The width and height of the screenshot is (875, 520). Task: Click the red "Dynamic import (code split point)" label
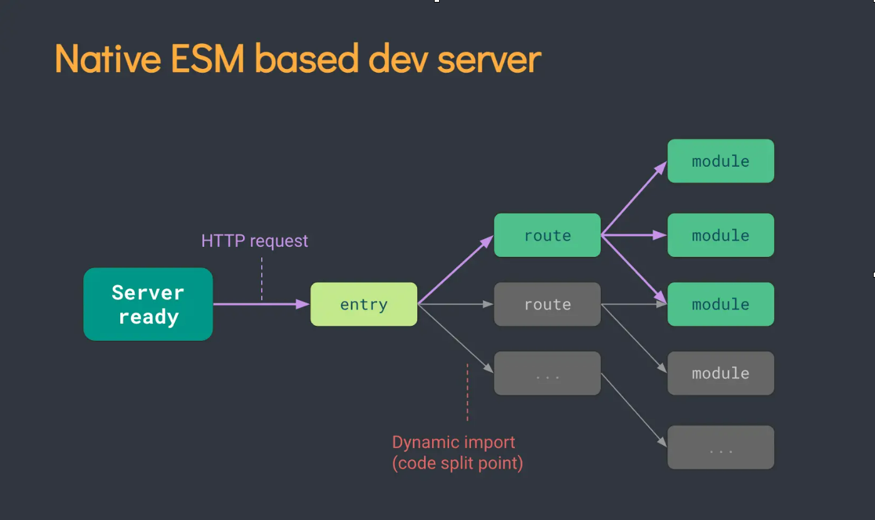pos(458,453)
